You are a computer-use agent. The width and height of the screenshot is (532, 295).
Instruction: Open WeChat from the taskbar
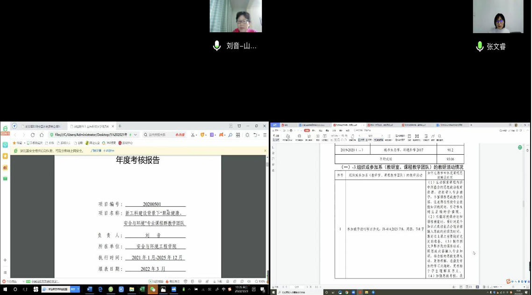click(x=152, y=289)
